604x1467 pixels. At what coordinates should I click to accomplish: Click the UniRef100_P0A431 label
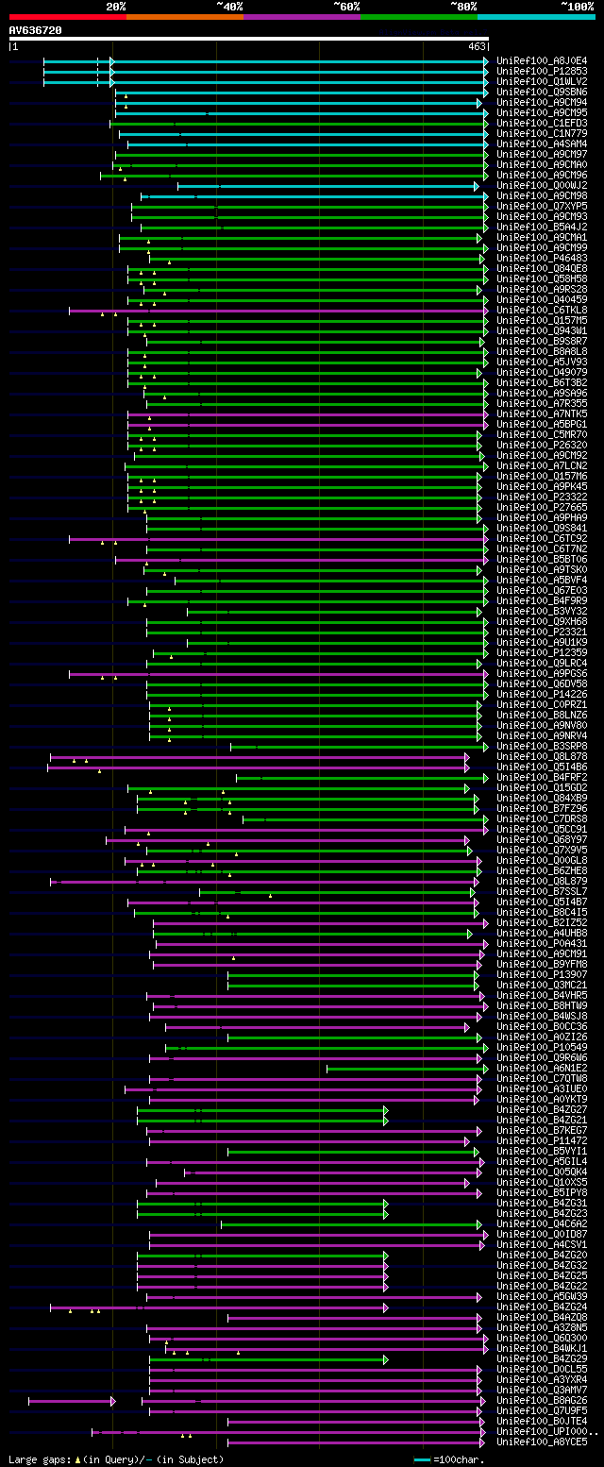pyautogui.click(x=542, y=943)
